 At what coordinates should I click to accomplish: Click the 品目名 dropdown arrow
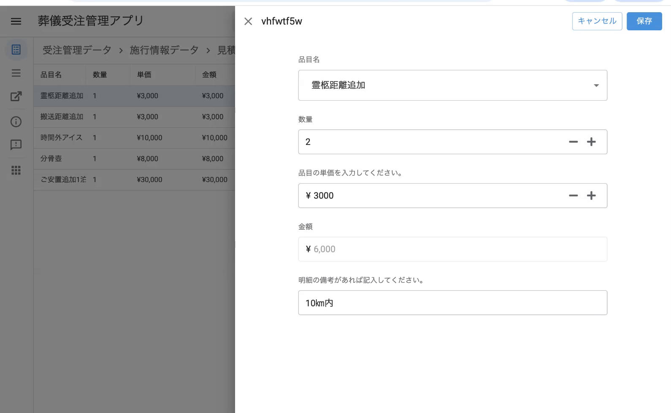pyautogui.click(x=596, y=86)
